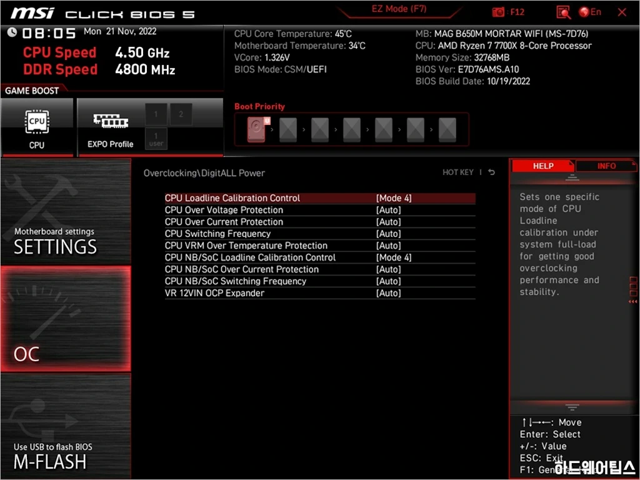Click the Overclocking\DigitALL Power breadcrumb
Screen dimensions: 640x480
204,173
